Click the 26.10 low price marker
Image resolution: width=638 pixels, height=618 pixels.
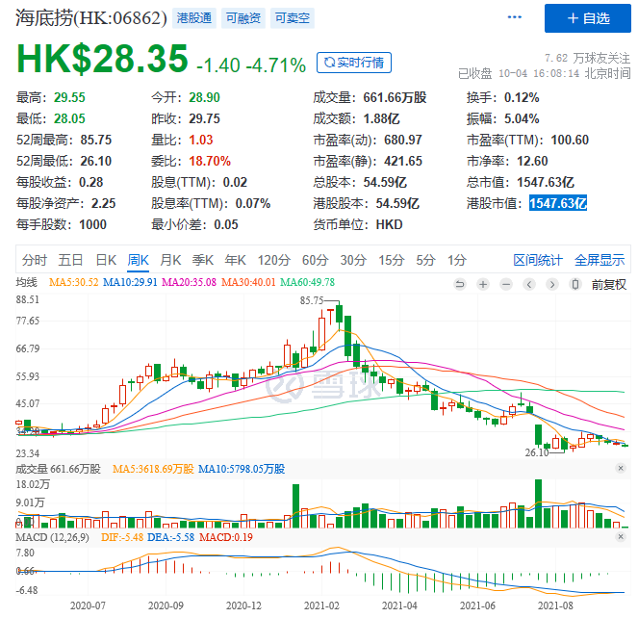(x=537, y=452)
